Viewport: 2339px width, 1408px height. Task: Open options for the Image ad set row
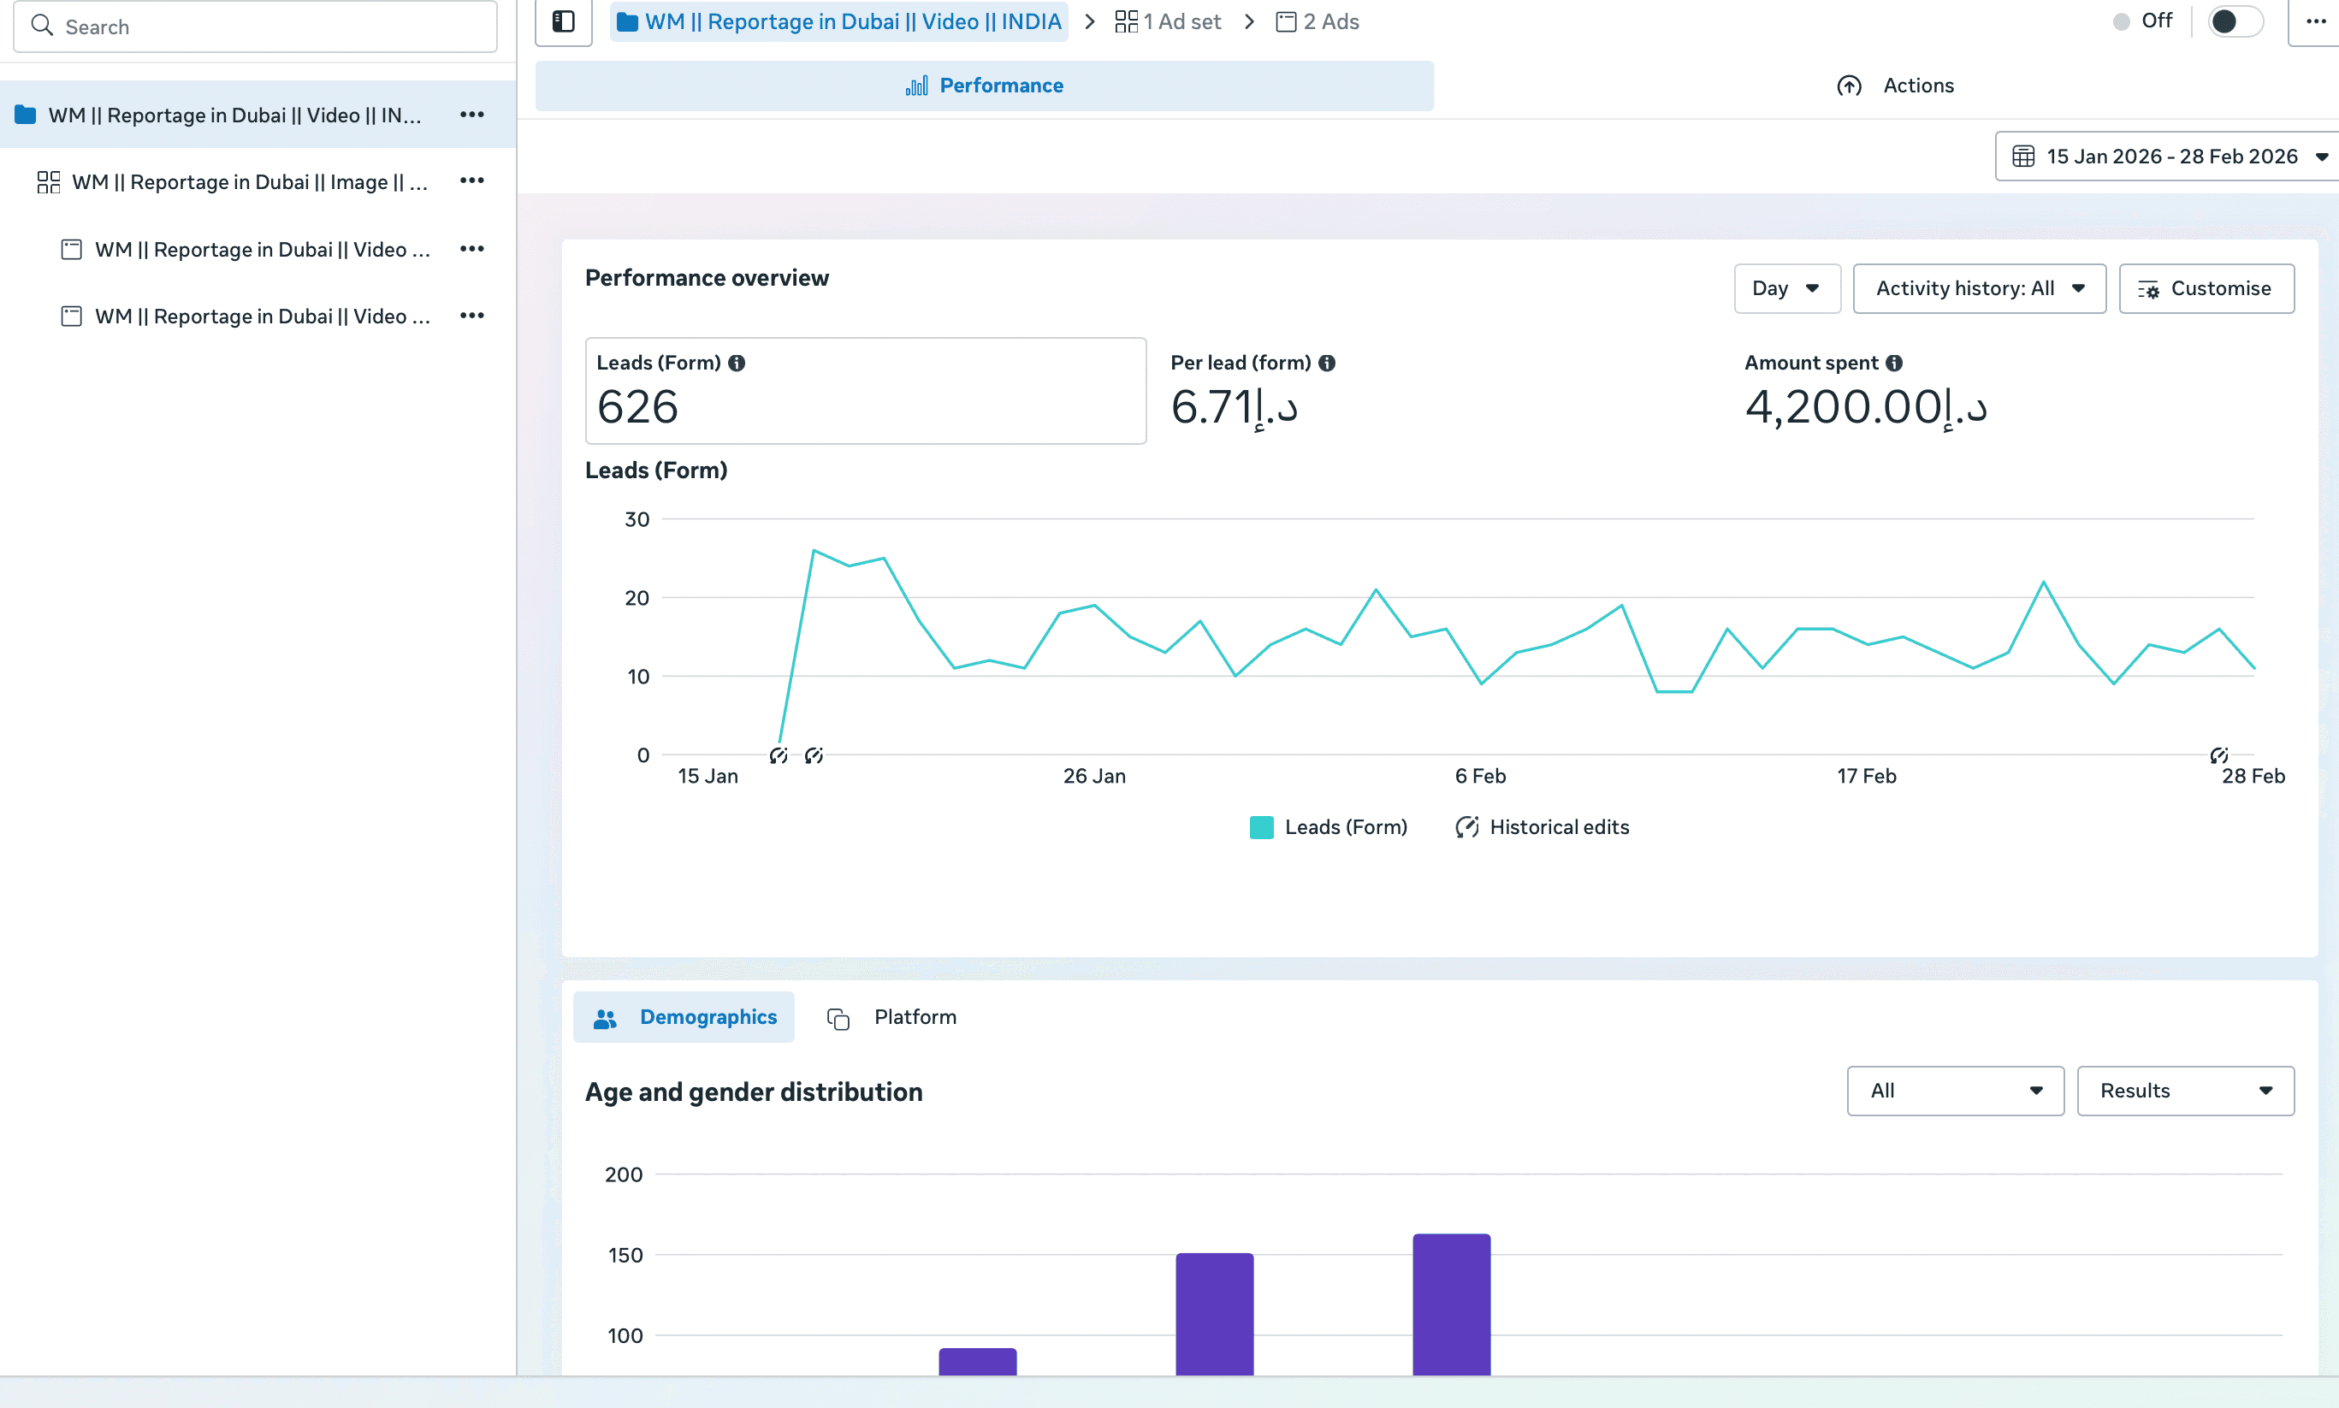(x=471, y=181)
